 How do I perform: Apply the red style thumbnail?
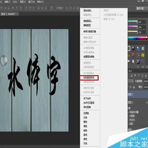coord(133,55)
